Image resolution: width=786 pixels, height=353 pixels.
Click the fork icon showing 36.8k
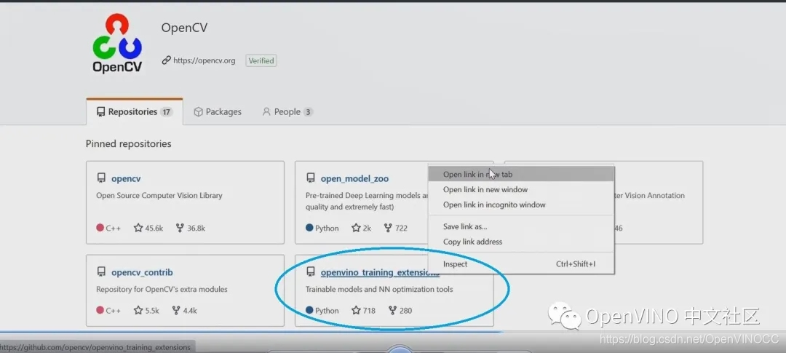180,228
